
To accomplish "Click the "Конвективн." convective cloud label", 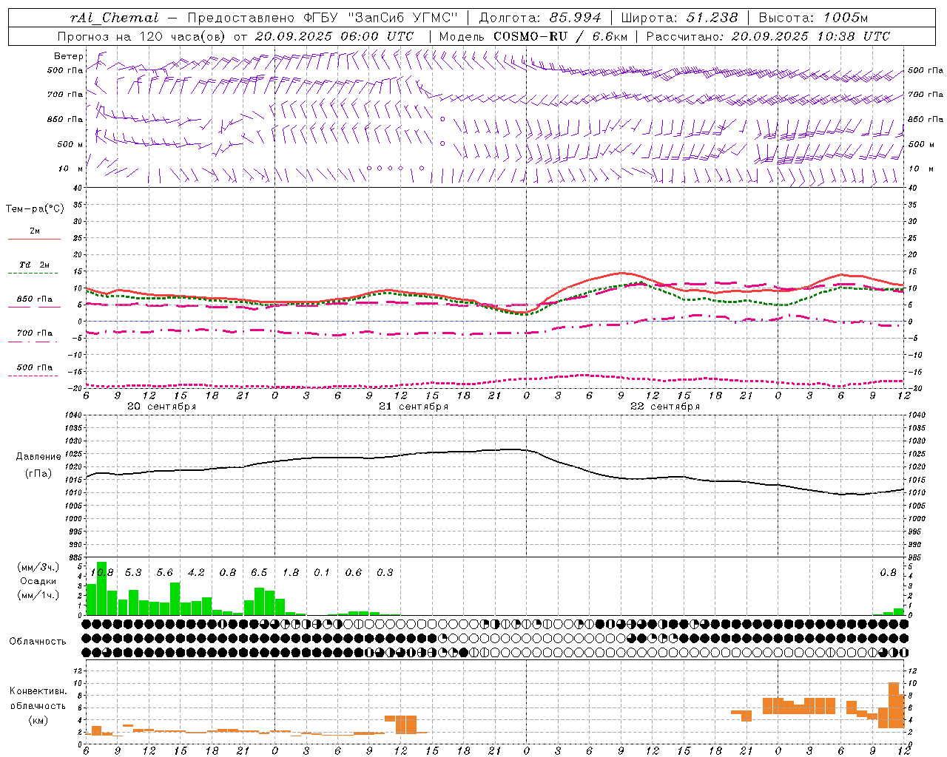I will point(38,691).
